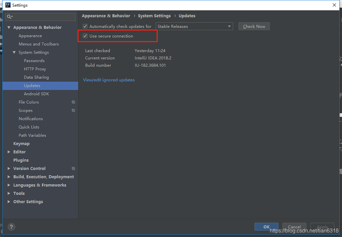This screenshot has height=237, width=342.
Task: Select Appearance in the settings tree
Action: point(30,36)
